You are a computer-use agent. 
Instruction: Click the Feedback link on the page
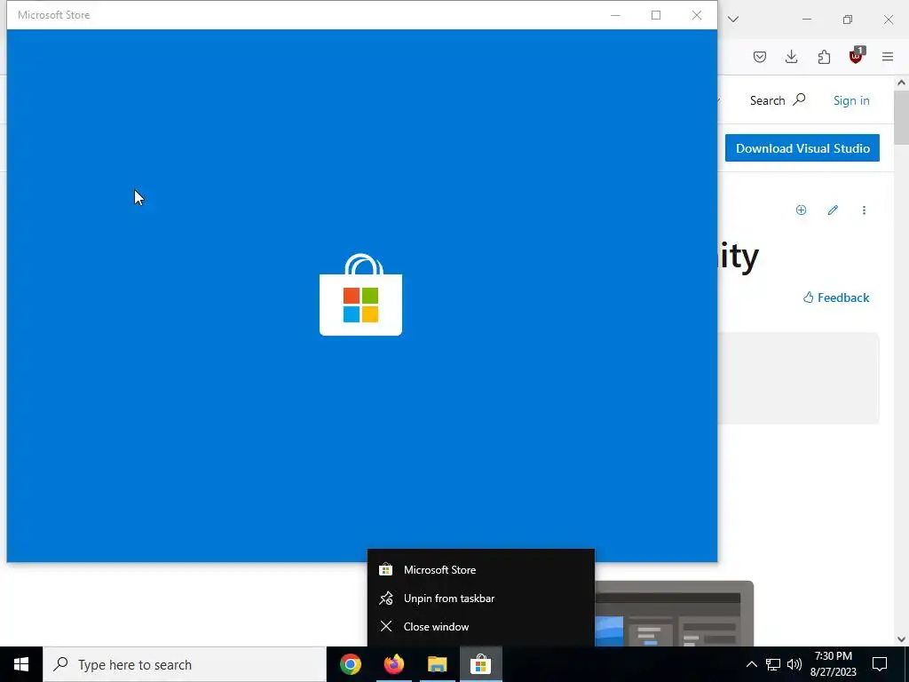point(836,297)
